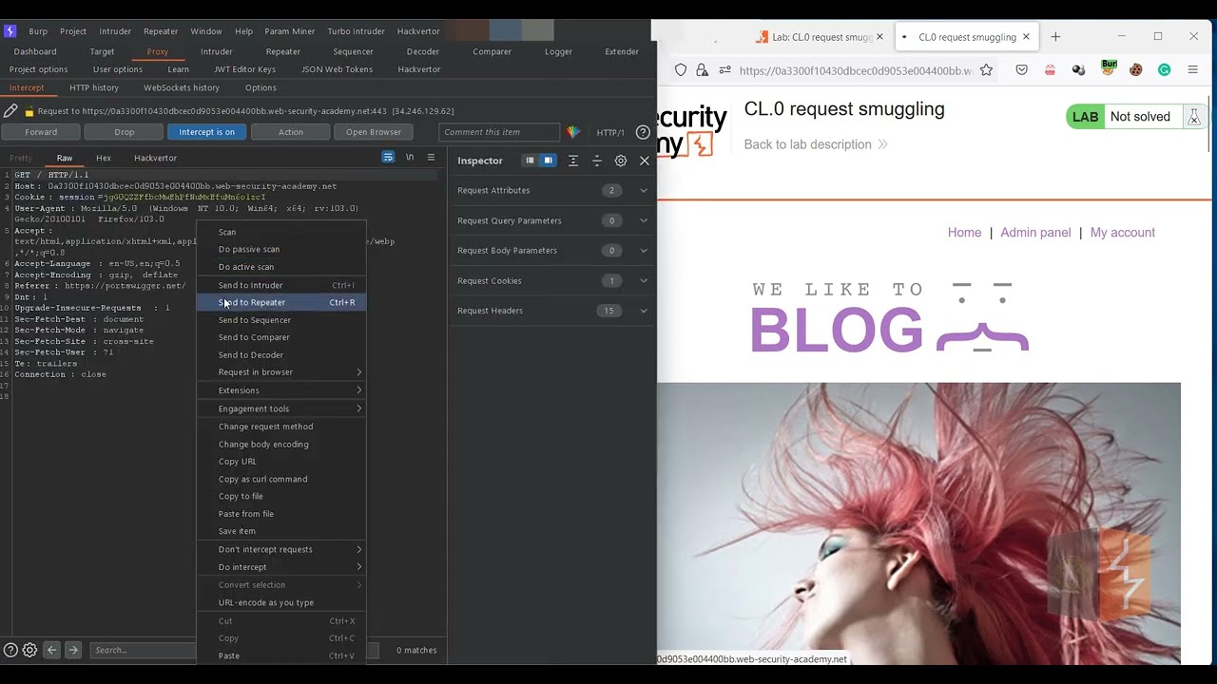Toggle the Intercept is on button

coord(206,132)
